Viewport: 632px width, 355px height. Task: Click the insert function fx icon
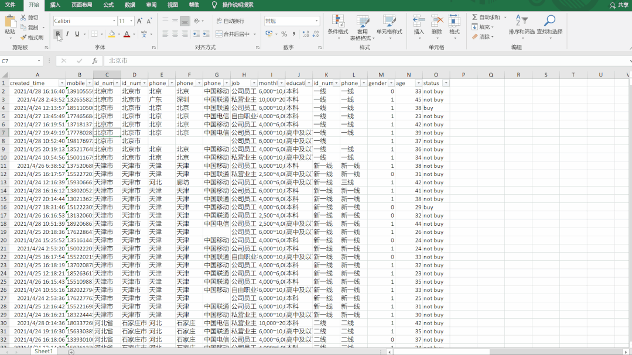(x=95, y=61)
